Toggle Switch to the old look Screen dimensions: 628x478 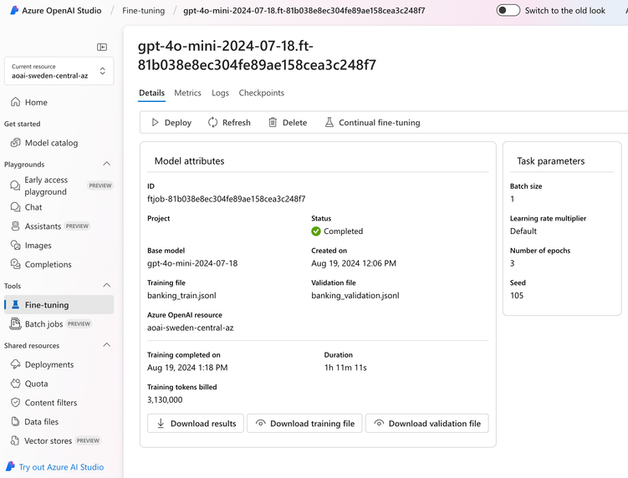508,11
